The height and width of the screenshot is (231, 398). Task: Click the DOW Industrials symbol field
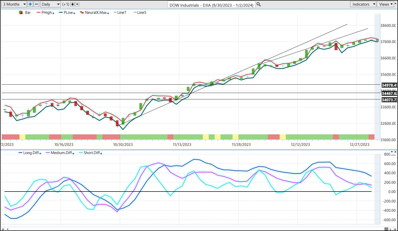pos(211,5)
